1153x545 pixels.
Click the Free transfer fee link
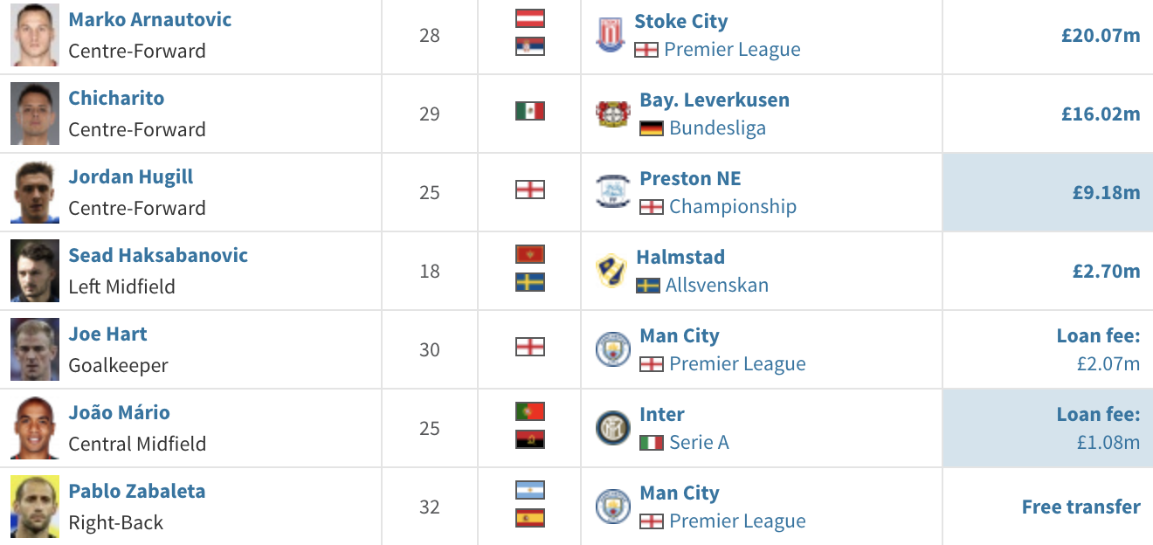(x=1081, y=507)
